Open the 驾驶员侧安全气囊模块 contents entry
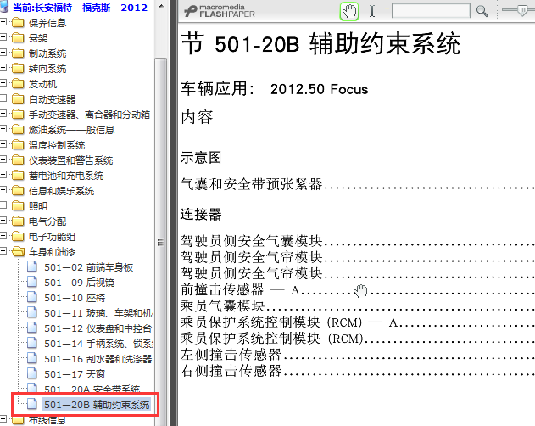 pos(252,241)
